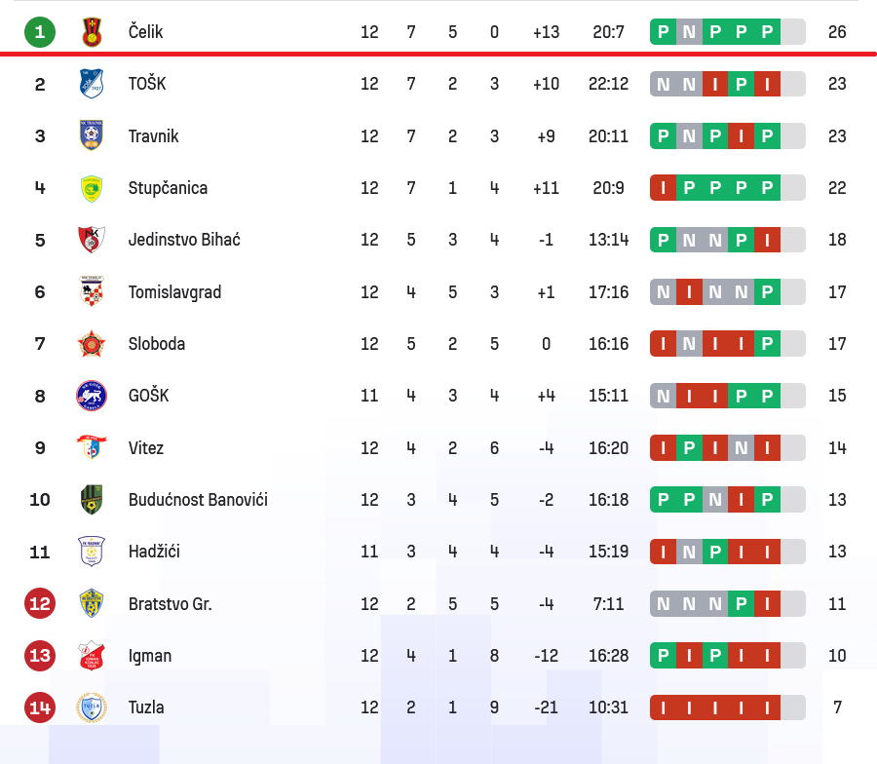The width and height of the screenshot is (877, 764).
Task: Click the Jedinstvo Bihać team logo
Action: click(x=92, y=240)
